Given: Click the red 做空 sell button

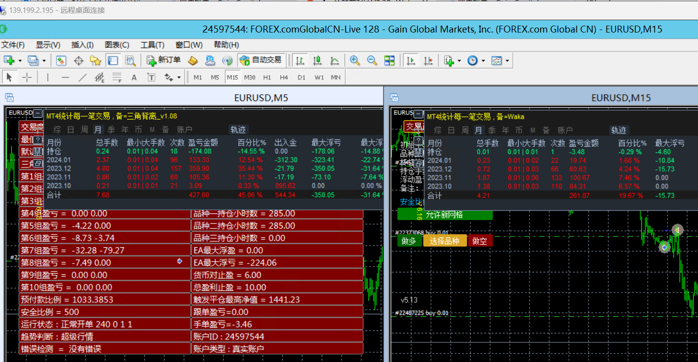Looking at the screenshot, I should (480, 241).
